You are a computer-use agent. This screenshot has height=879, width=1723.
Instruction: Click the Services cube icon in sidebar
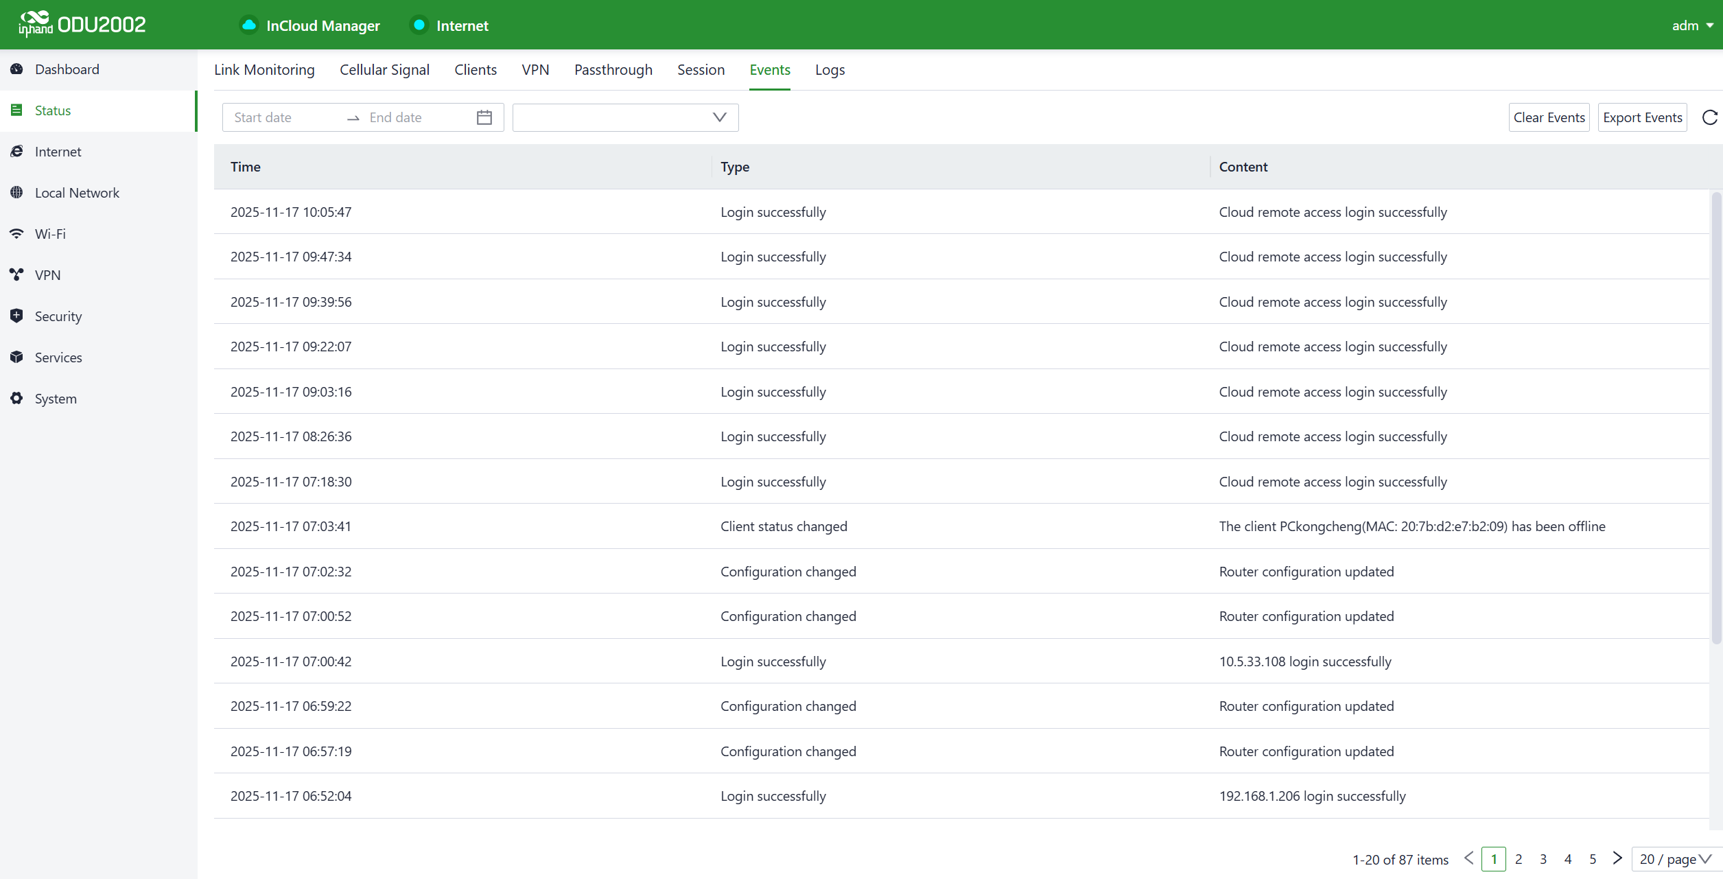17,357
